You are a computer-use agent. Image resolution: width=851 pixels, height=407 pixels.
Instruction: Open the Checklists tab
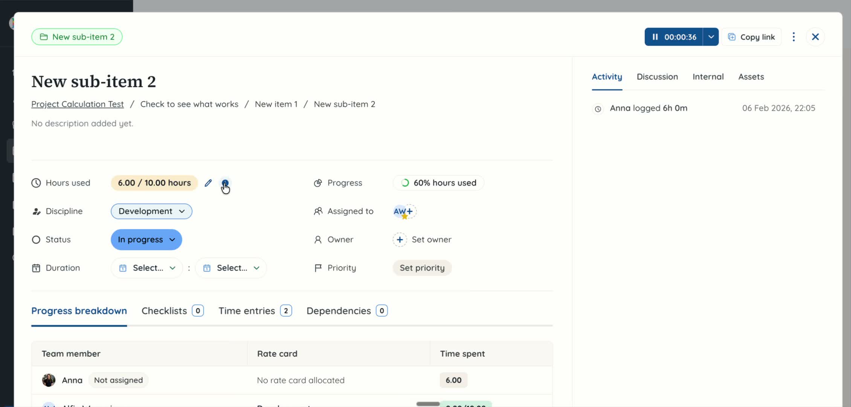(x=172, y=311)
